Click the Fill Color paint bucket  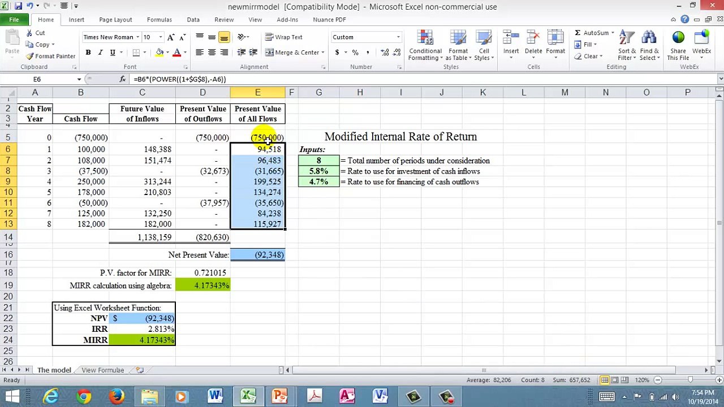click(x=160, y=53)
